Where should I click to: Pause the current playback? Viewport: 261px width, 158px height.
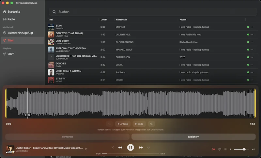point(130,147)
